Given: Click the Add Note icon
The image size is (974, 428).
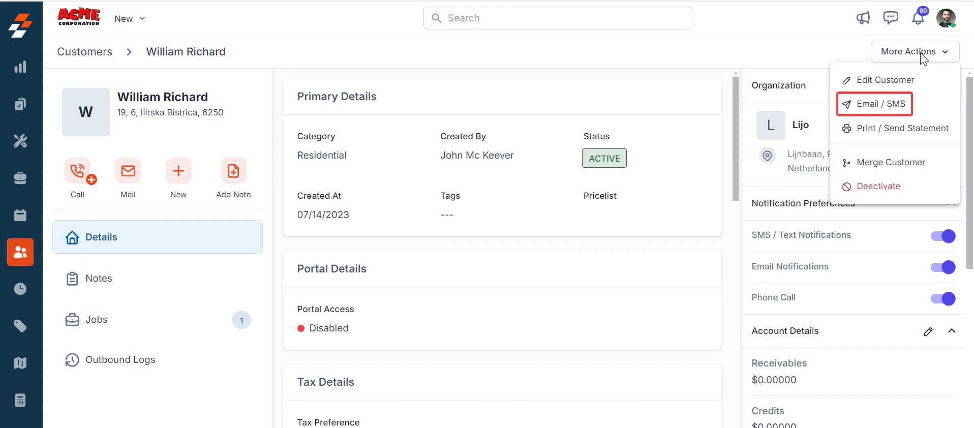Looking at the screenshot, I should click(x=233, y=171).
